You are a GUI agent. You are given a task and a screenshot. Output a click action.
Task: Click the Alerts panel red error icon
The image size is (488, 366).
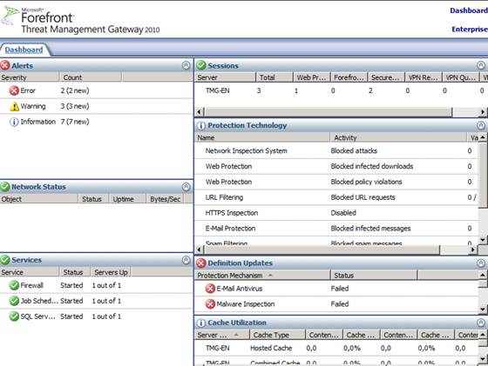tap(5, 65)
